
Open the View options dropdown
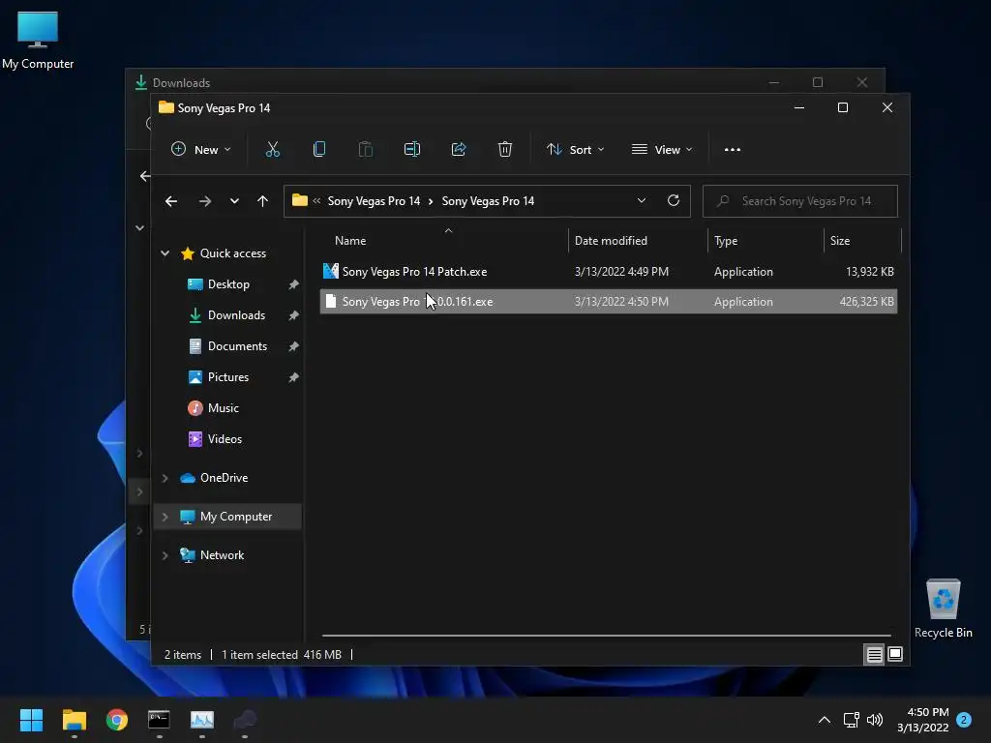coord(662,150)
